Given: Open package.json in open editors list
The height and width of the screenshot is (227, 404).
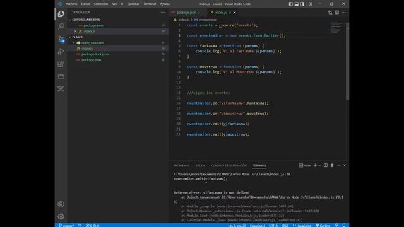Looking at the screenshot, I should point(93,25).
